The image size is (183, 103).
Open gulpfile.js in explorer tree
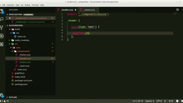click(19, 73)
